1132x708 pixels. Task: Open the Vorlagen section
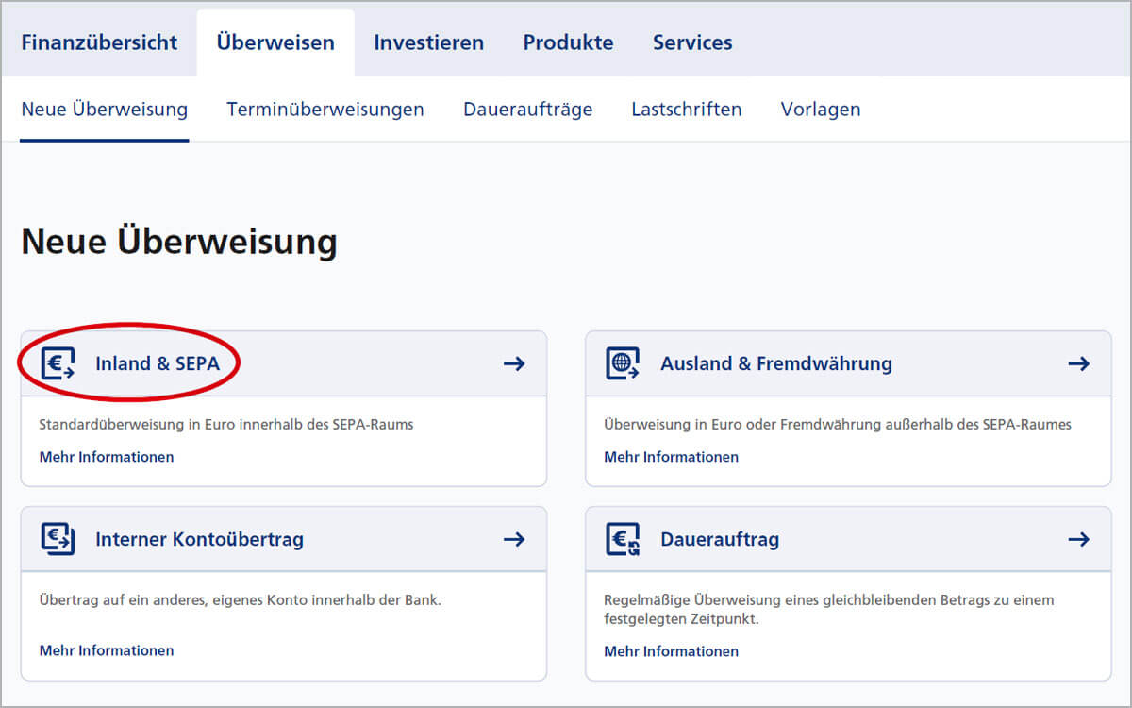[820, 109]
